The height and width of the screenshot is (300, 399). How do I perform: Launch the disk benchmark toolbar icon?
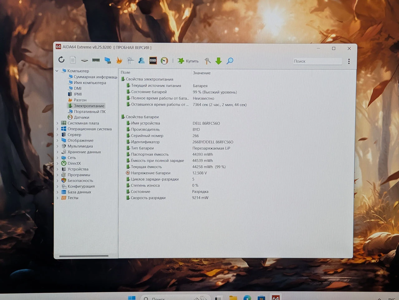click(x=84, y=60)
